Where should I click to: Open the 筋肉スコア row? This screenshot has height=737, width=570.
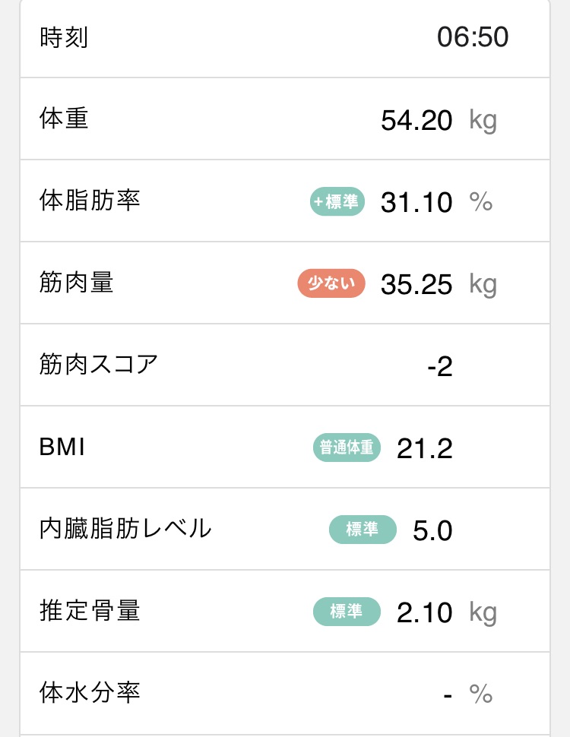coord(285,365)
